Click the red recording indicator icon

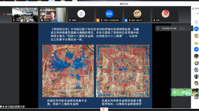click(x=4, y=14)
